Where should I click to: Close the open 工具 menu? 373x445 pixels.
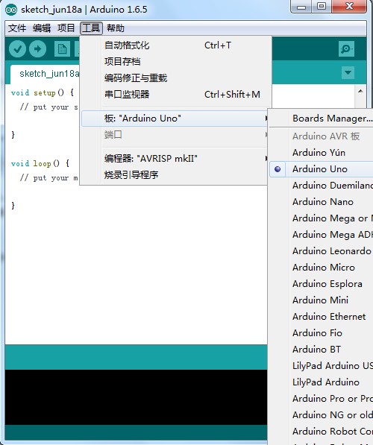91,28
